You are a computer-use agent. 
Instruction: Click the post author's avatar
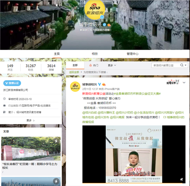coord(75,87)
